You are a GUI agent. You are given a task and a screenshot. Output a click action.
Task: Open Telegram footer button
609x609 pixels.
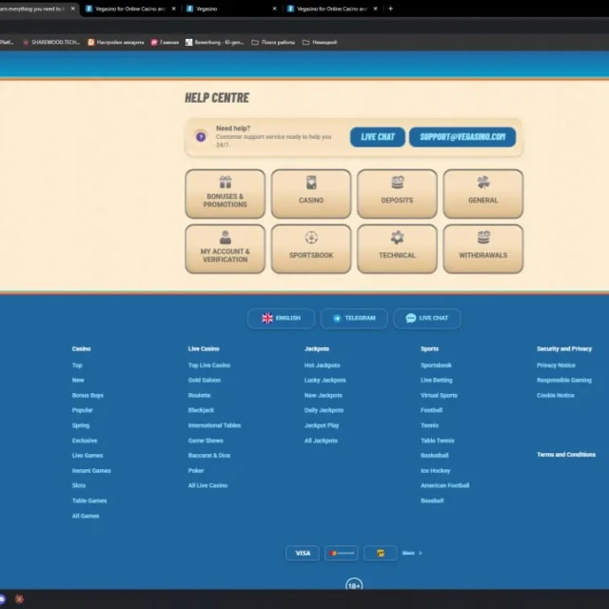point(354,319)
